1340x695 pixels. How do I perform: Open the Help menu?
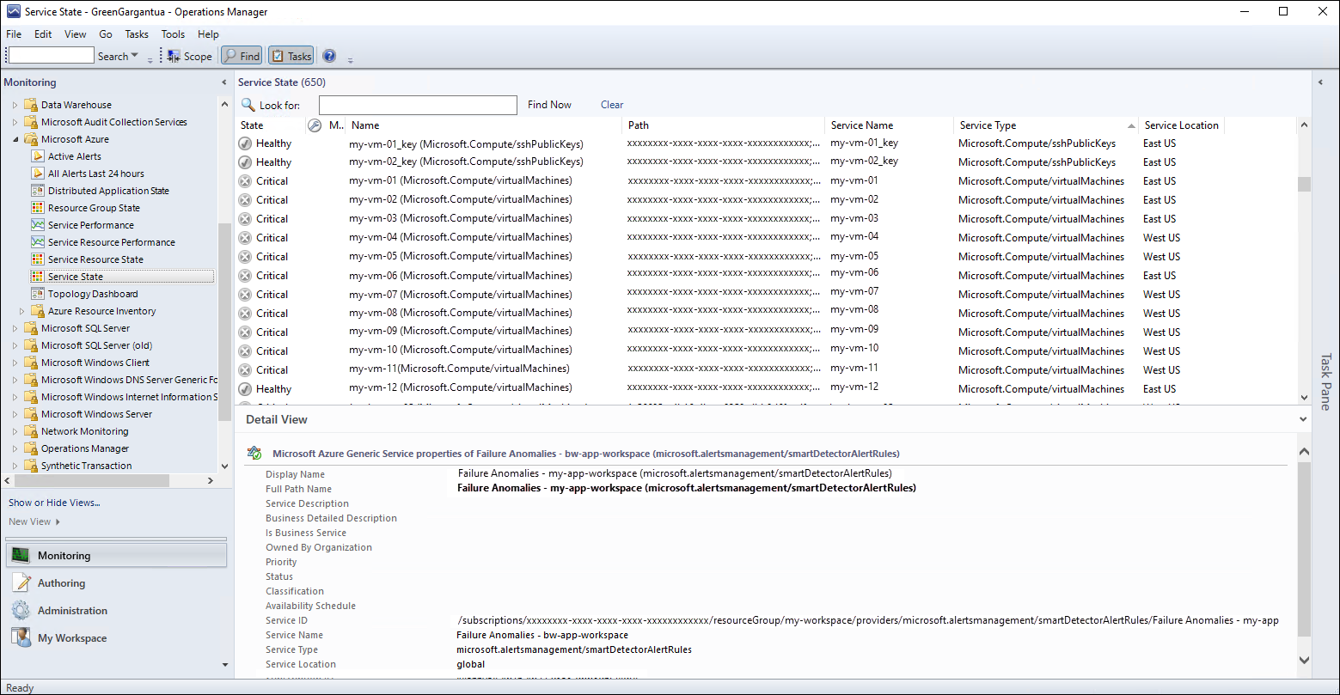(x=208, y=34)
